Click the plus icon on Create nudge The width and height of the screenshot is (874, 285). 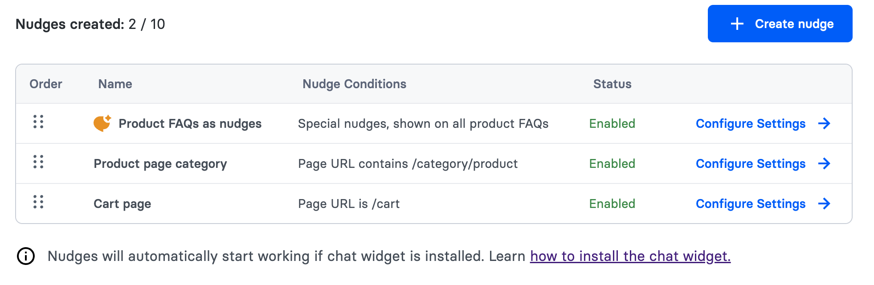point(737,24)
